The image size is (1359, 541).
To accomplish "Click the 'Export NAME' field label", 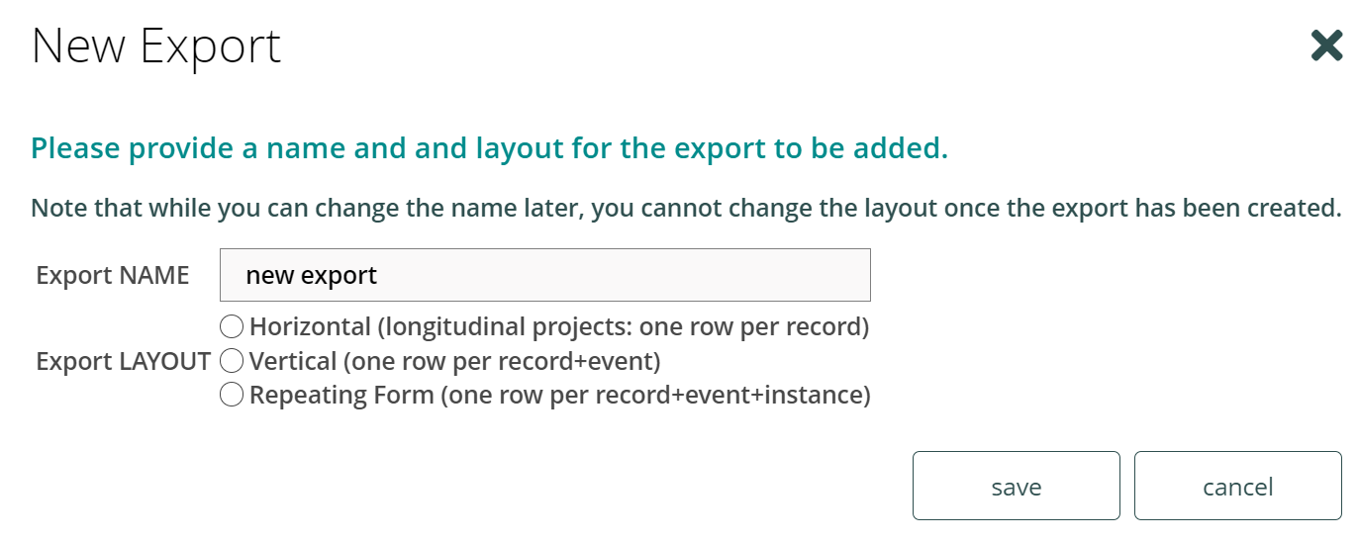I will coord(113,275).
